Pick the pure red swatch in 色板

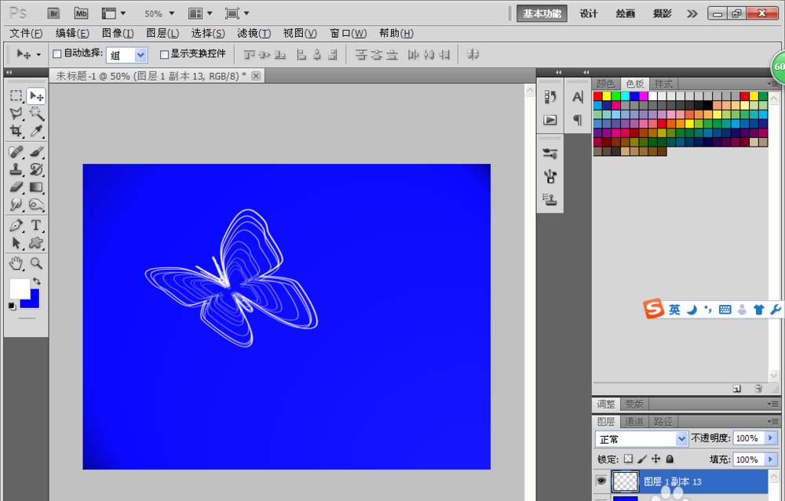[x=597, y=96]
